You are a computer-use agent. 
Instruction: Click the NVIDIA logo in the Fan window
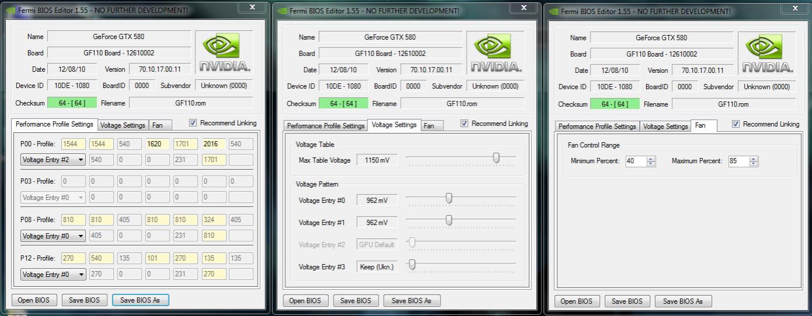pos(768,54)
